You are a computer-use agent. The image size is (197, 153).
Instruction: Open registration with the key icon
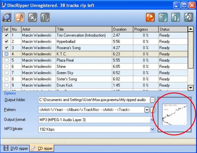pos(150,17)
